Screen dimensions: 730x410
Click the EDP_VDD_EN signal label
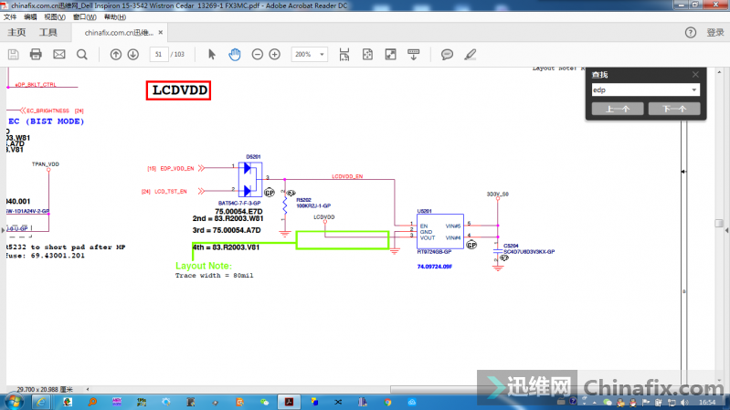[177, 168]
